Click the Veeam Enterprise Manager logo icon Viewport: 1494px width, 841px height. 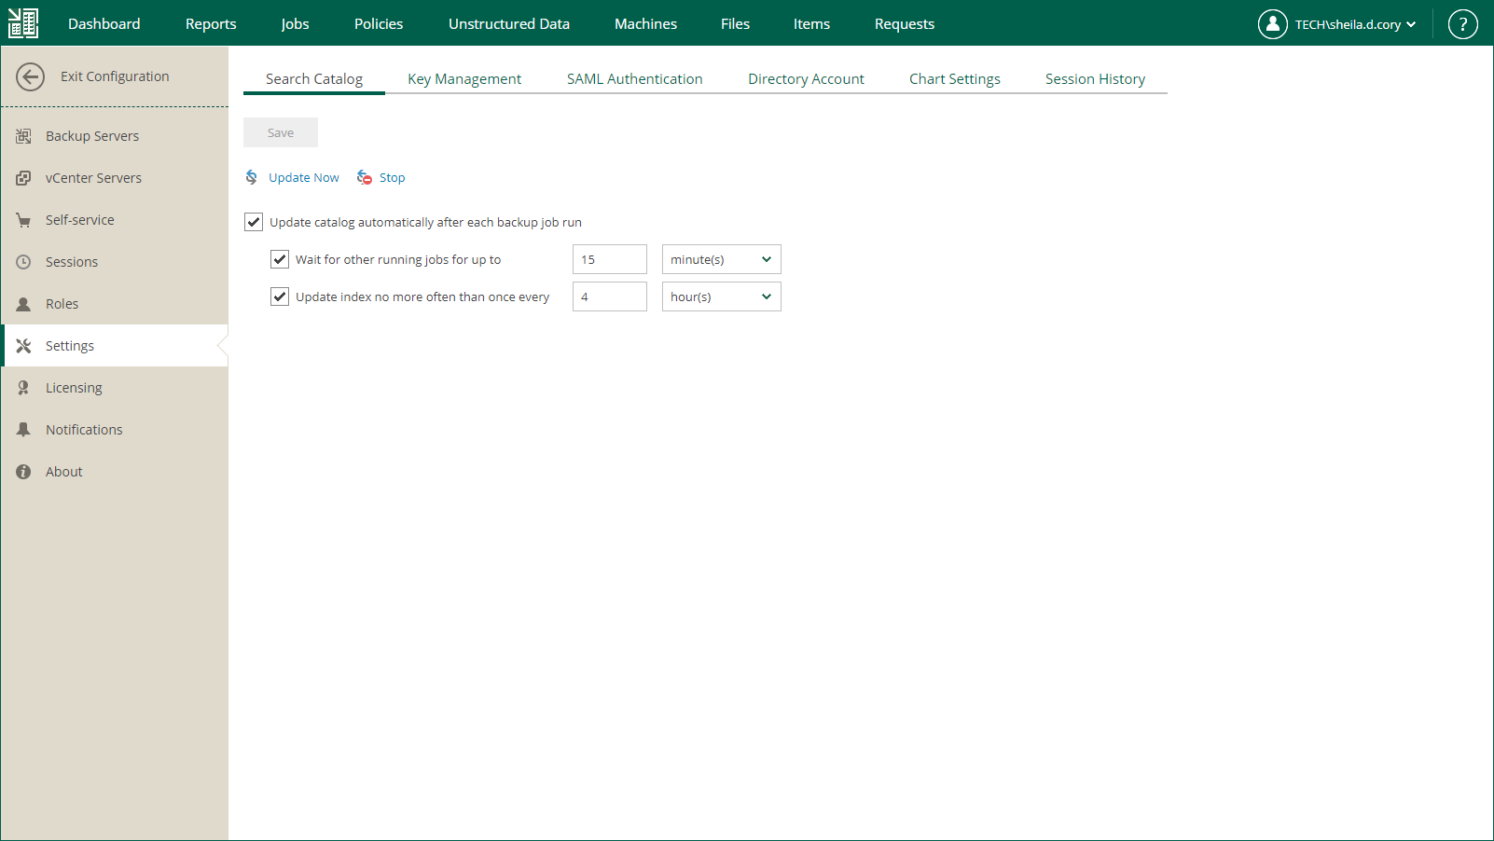[x=23, y=23]
